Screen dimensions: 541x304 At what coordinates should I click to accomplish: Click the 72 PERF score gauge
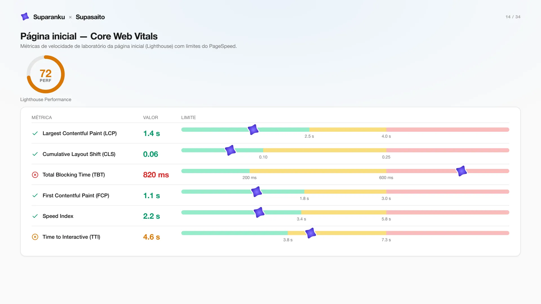[x=46, y=74]
